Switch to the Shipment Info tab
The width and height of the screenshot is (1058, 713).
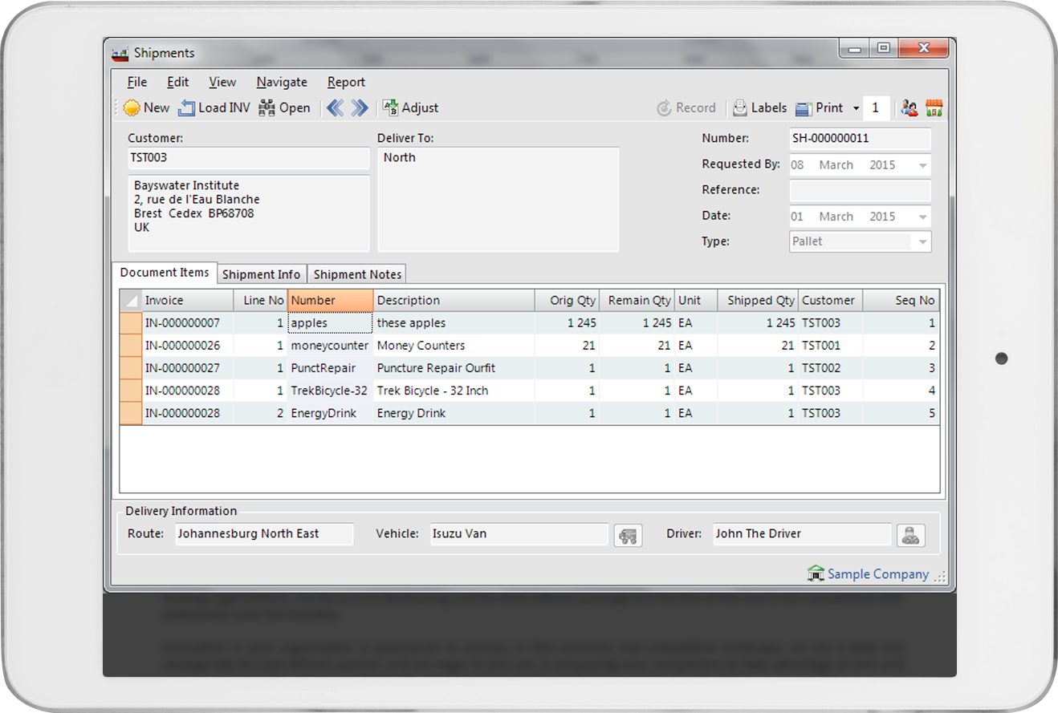click(261, 274)
